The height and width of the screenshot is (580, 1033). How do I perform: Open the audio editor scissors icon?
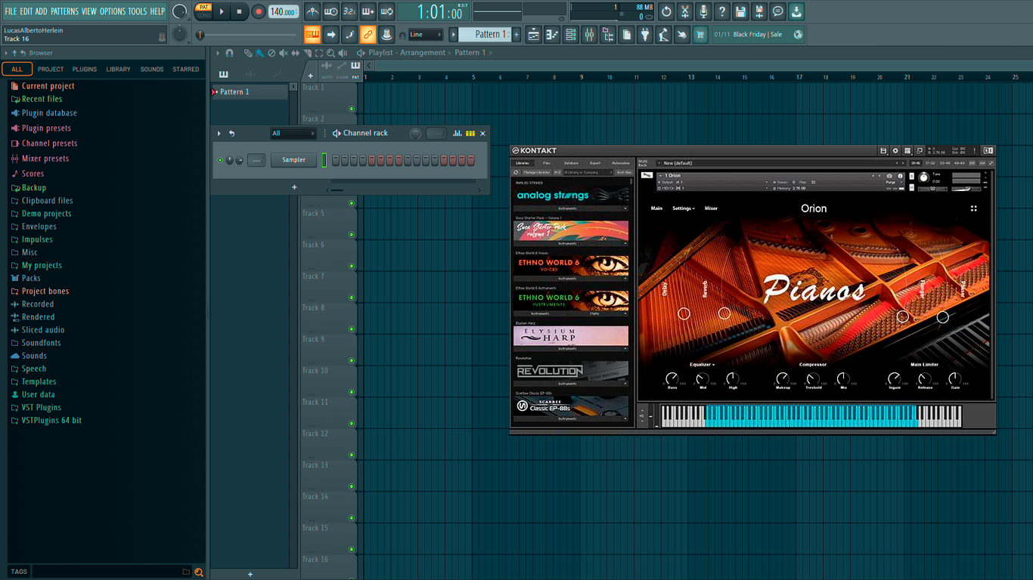pyautogui.click(x=685, y=11)
